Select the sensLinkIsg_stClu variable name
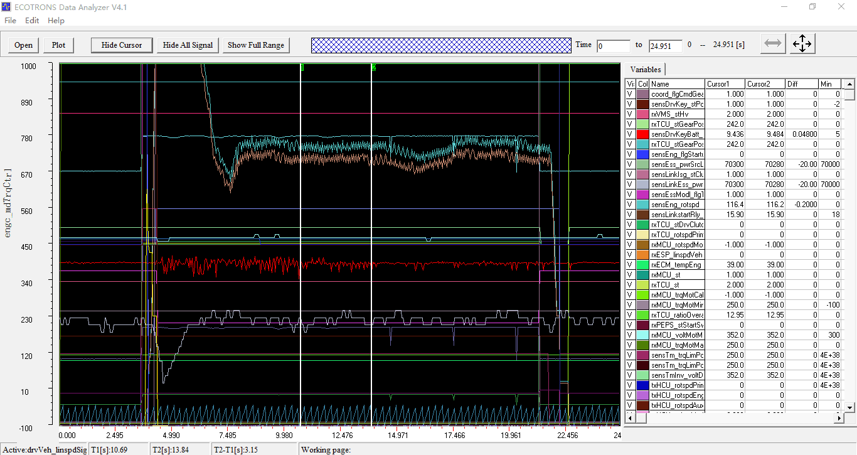The image size is (857, 455). pos(678,174)
